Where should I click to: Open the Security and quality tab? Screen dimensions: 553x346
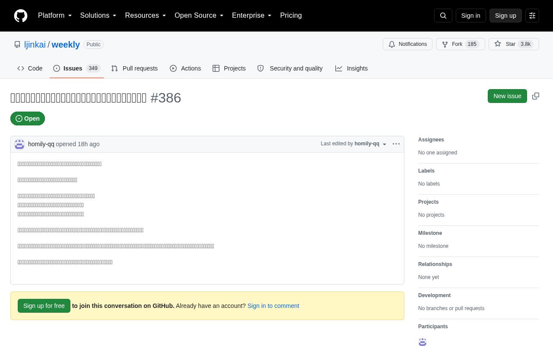(290, 68)
